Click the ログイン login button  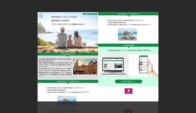94,14
